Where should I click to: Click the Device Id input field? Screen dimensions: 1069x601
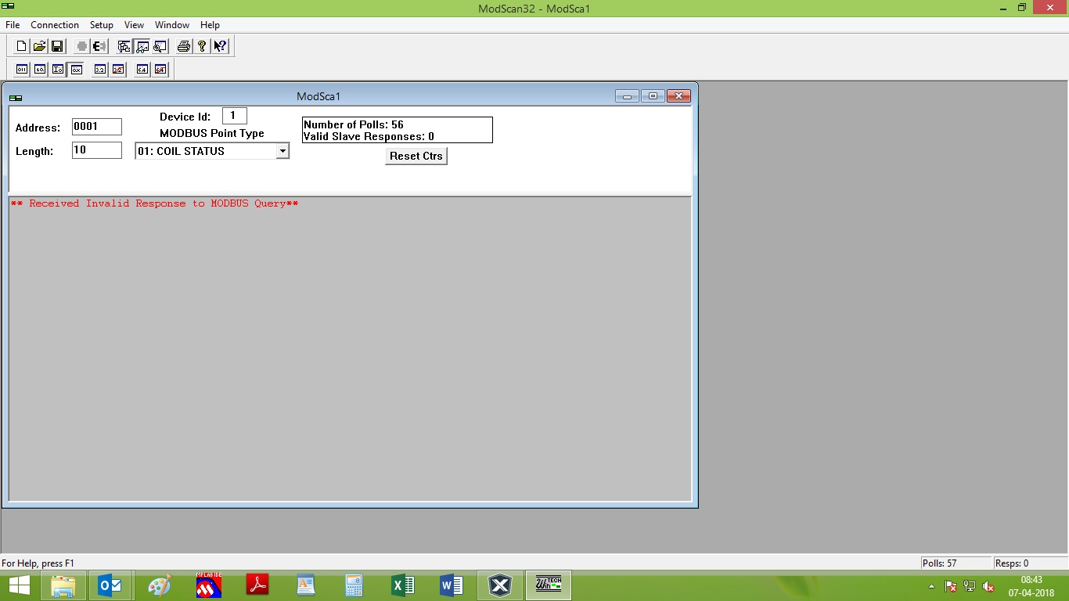tap(235, 116)
